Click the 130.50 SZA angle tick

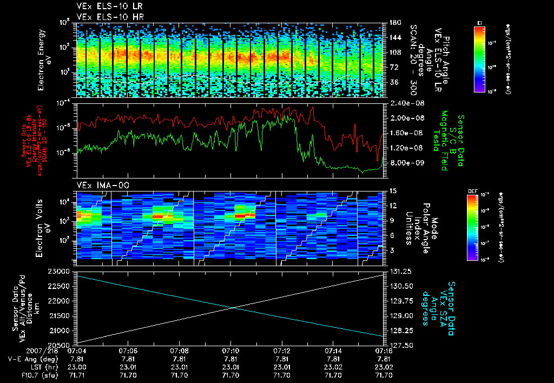[400, 286]
